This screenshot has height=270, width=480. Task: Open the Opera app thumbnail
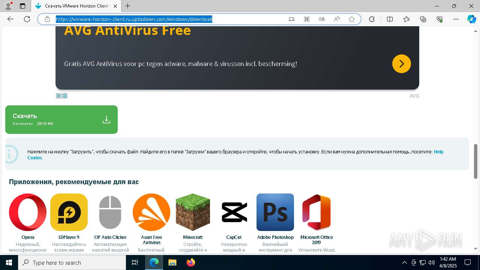tap(28, 212)
